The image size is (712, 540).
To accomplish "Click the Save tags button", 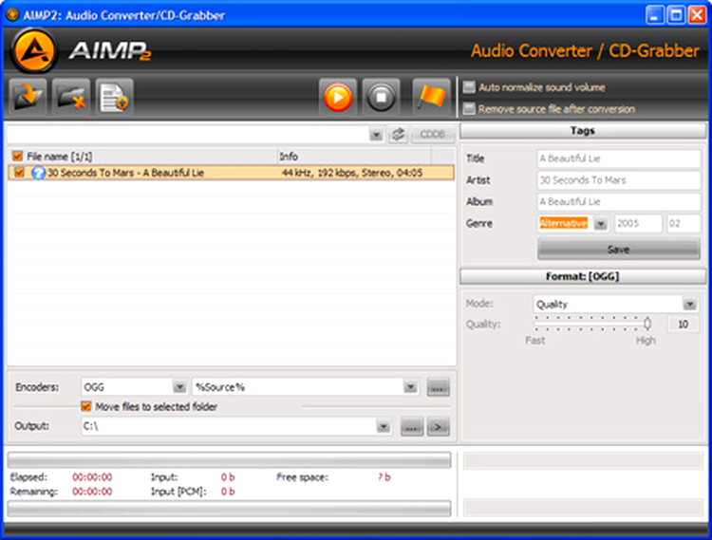I will [619, 250].
